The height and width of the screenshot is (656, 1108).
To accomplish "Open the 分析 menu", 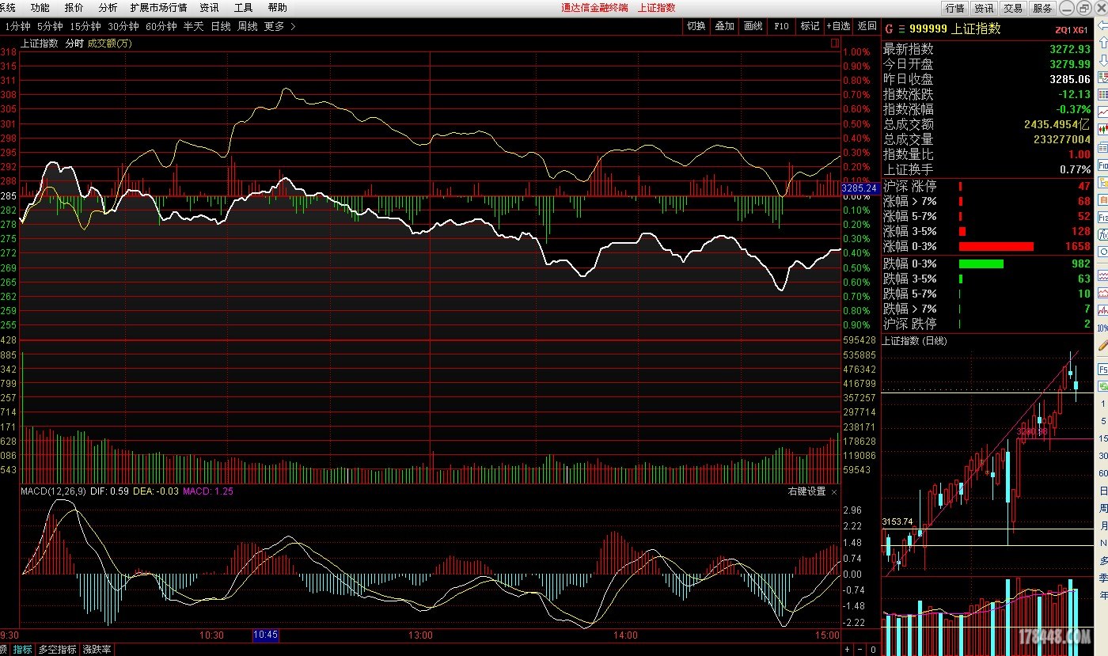I will (x=108, y=7).
